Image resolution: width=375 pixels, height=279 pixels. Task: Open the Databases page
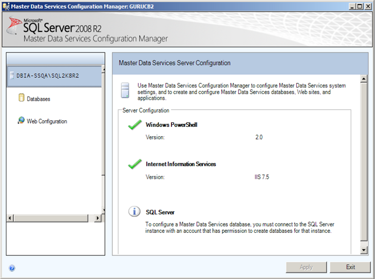39,99
